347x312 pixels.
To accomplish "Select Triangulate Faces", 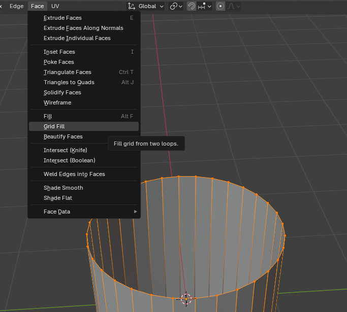I will pyautogui.click(x=84, y=72).
